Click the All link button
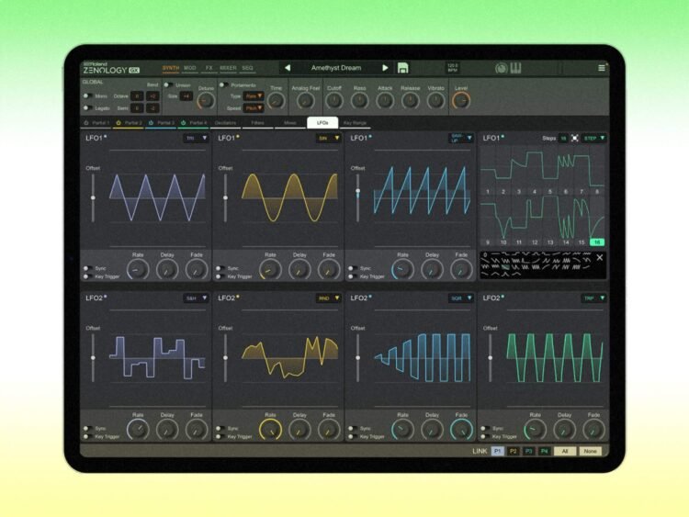Image resolution: width=689 pixels, height=517 pixels. coord(565,451)
